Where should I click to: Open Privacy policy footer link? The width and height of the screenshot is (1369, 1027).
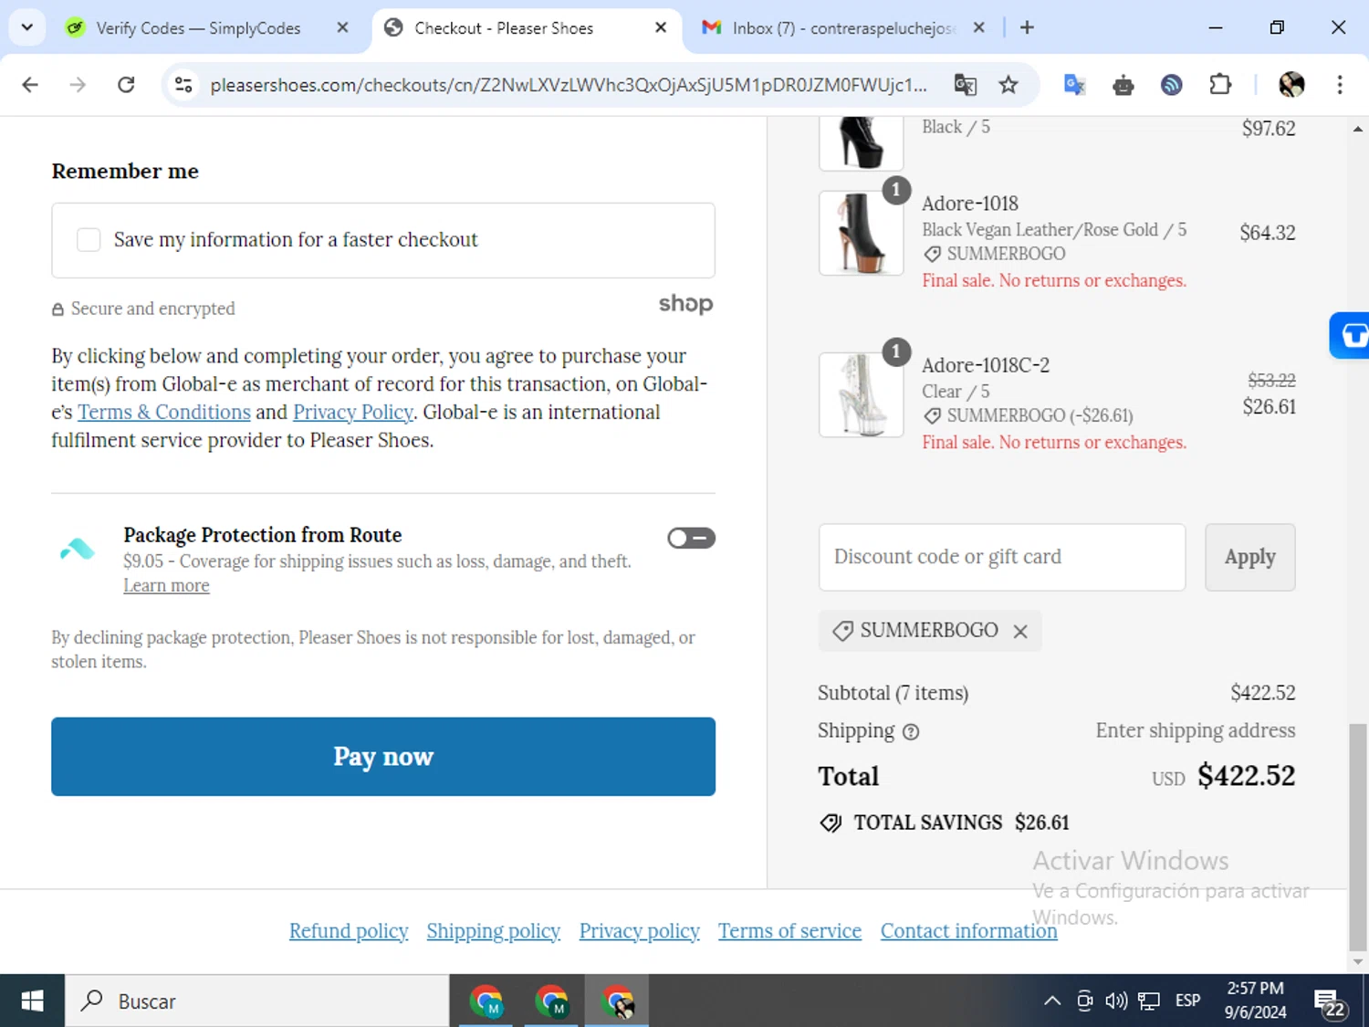pos(639,930)
